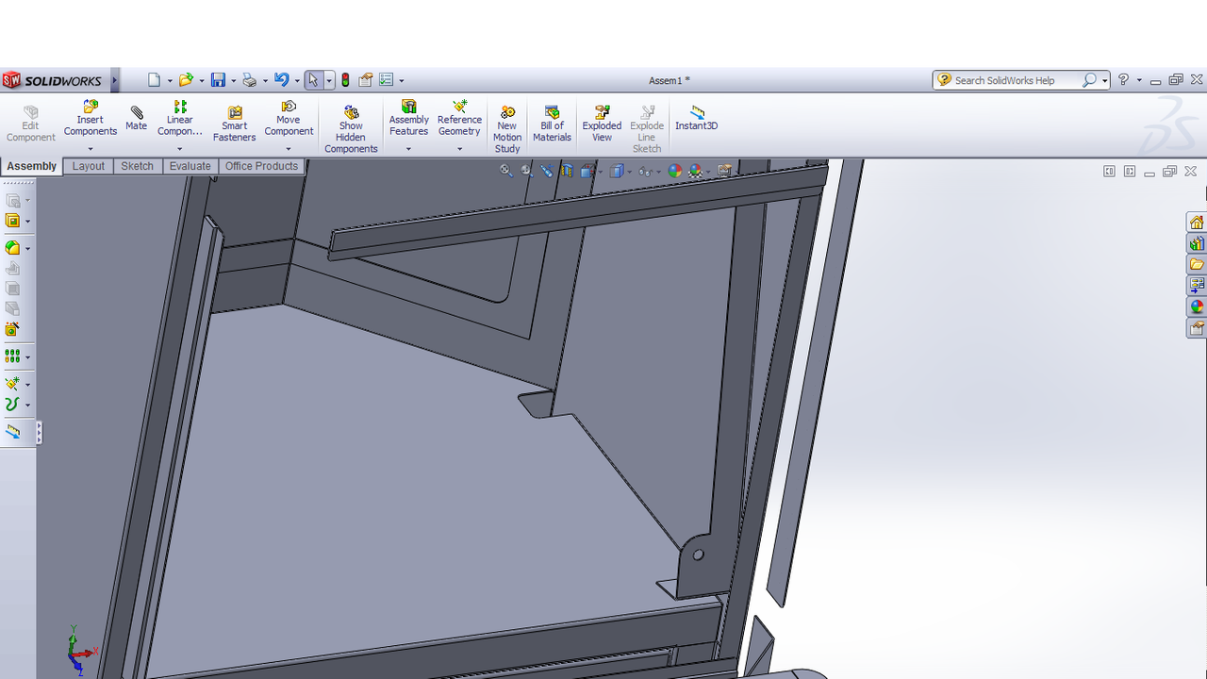The height and width of the screenshot is (679, 1207).
Task: Click the Save disk icon
Action: tap(218, 80)
